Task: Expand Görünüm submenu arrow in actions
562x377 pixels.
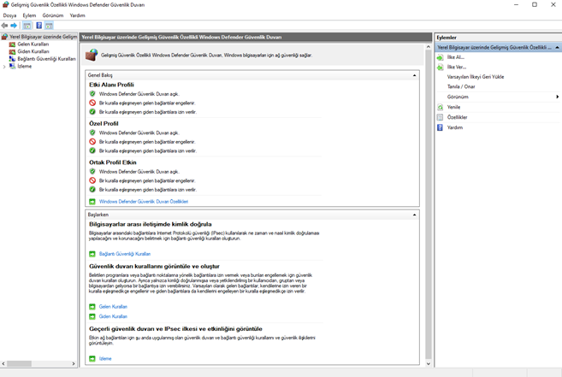Action: click(x=558, y=97)
